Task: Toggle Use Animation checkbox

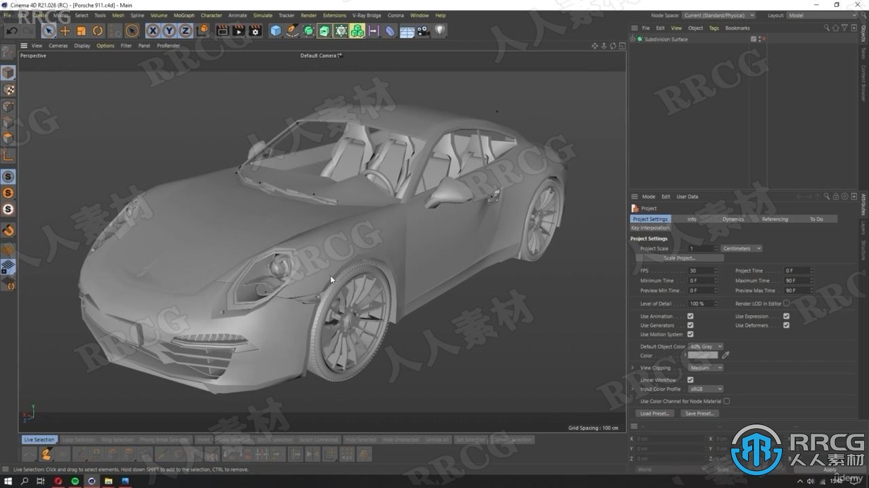Action: 690,316
